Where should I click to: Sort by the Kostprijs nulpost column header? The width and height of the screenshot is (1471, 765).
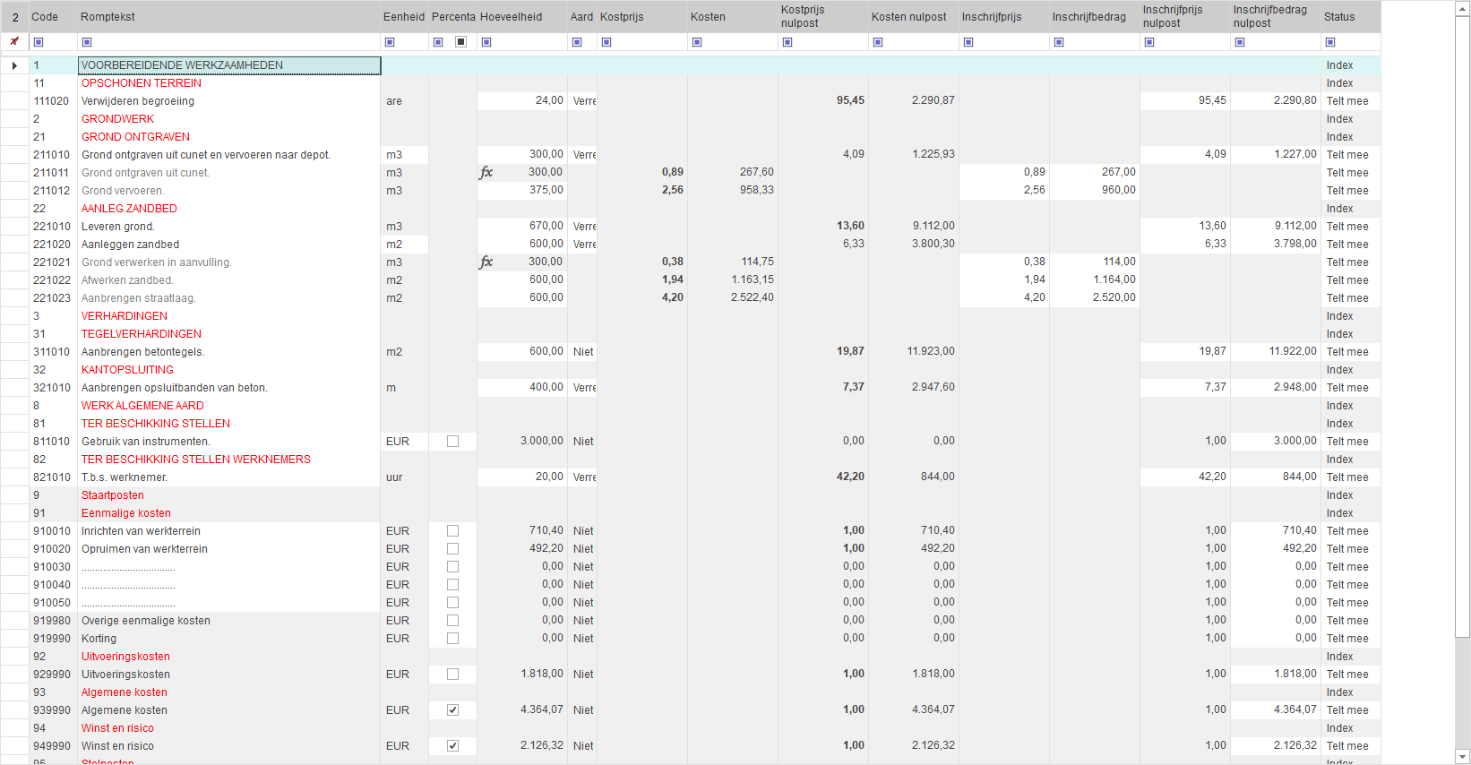pyautogui.click(x=823, y=17)
